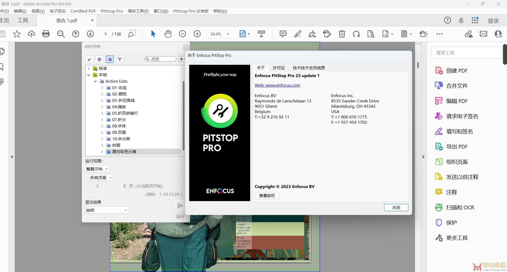The width and height of the screenshot is (507, 272).
Task: Open the 始终 show results dropdown
Action: (107, 210)
